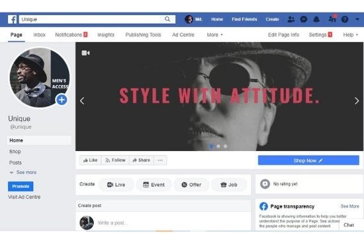Start a Live video
Viewport: 364px width, 244px height.
116,185
